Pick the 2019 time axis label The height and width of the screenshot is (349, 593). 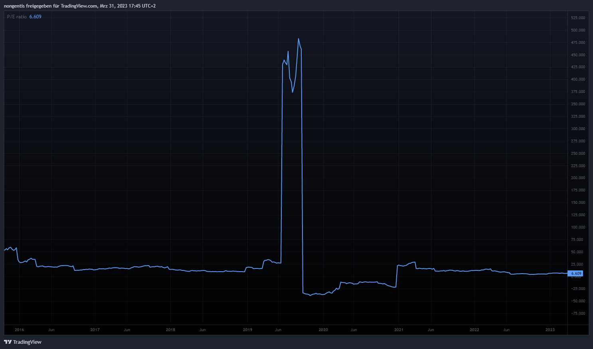tap(247, 330)
